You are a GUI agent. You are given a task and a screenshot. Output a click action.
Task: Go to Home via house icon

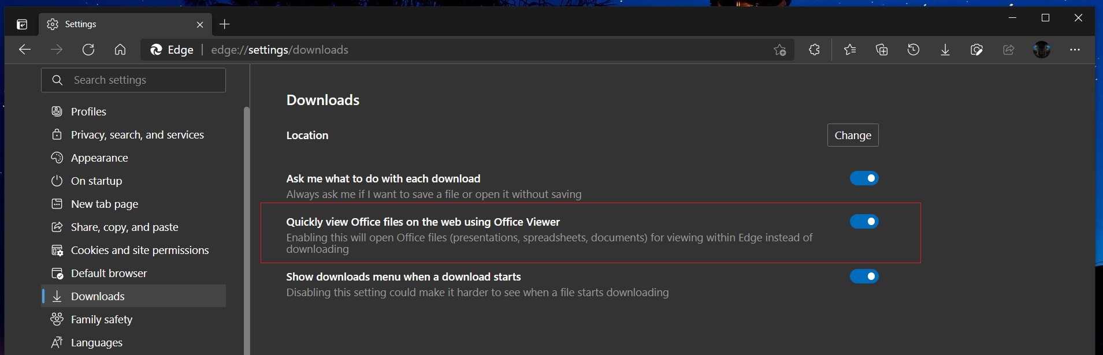pyautogui.click(x=120, y=50)
